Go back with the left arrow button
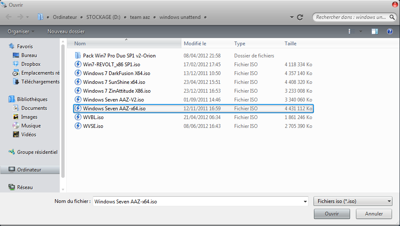The image size is (400, 226). click(9, 17)
